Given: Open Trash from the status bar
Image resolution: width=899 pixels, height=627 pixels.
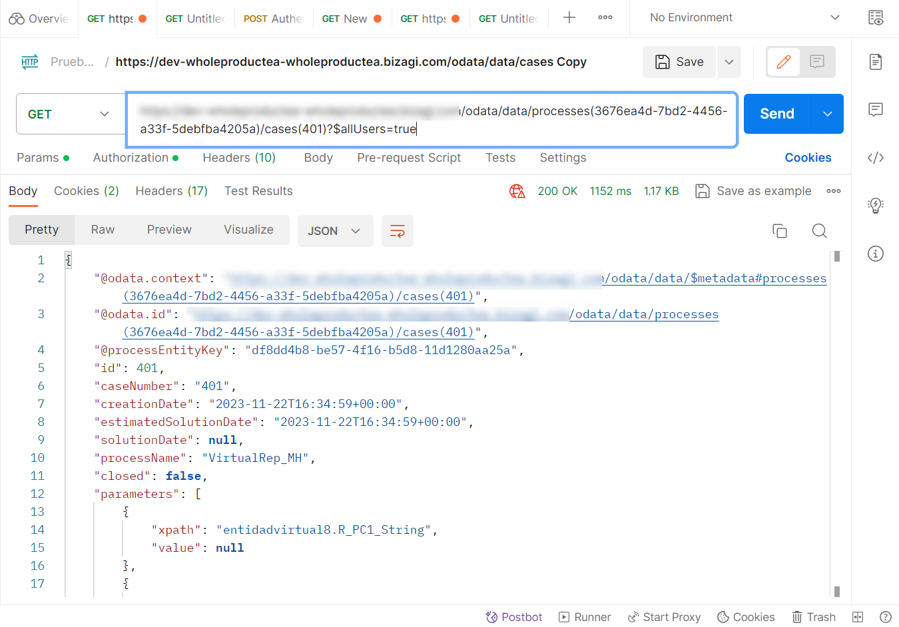Looking at the screenshot, I should (813, 617).
